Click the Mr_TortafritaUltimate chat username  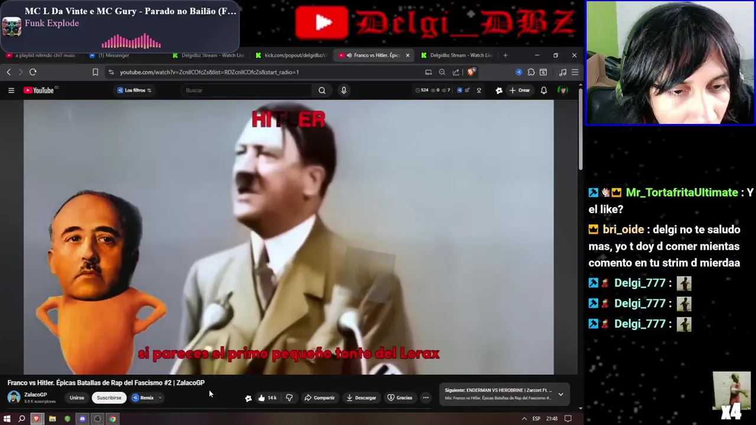[682, 192]
